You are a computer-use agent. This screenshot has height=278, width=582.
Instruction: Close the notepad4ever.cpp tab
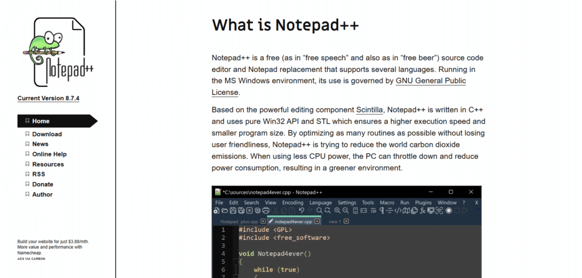[x=317, y=221]
